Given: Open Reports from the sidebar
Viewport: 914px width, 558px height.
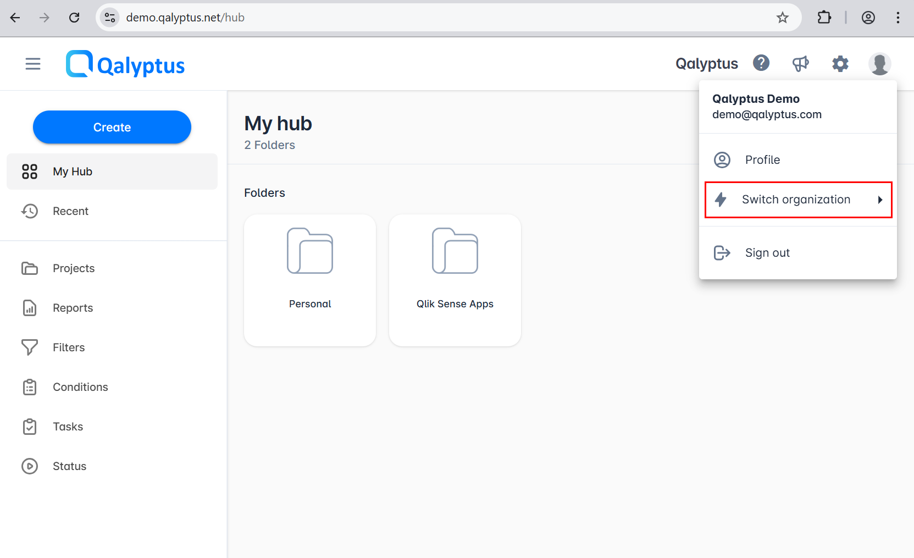Looking at the screenshot, I should [73, 308].
